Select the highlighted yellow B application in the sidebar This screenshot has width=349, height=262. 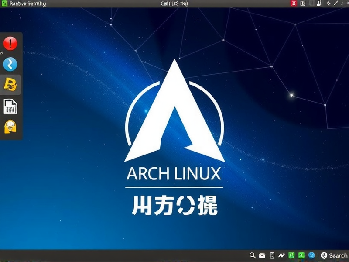(x=10, y=84)
